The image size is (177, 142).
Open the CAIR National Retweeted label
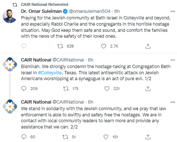(x=44, y=4)
